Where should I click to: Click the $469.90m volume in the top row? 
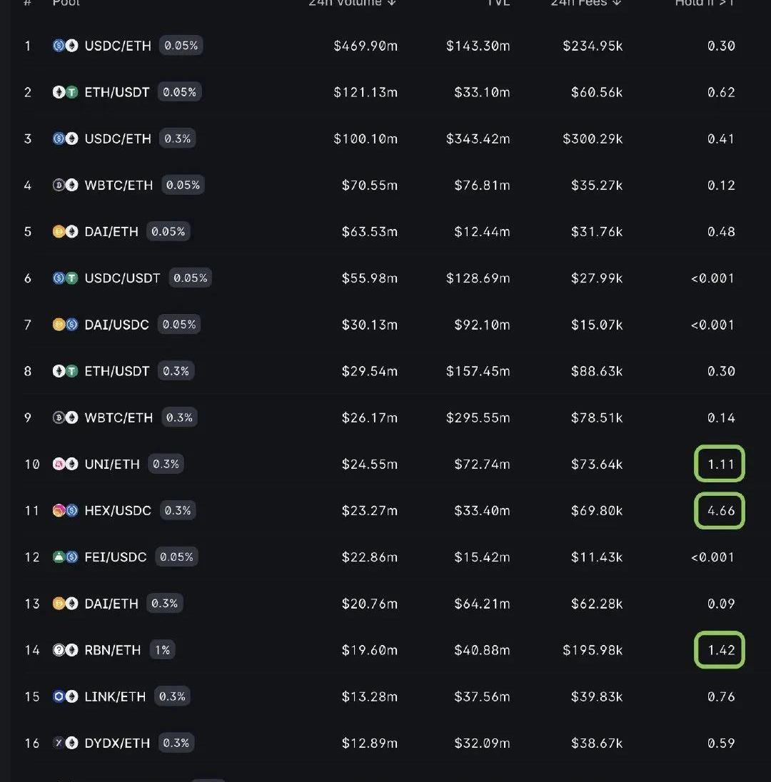[x=366, y=46]
